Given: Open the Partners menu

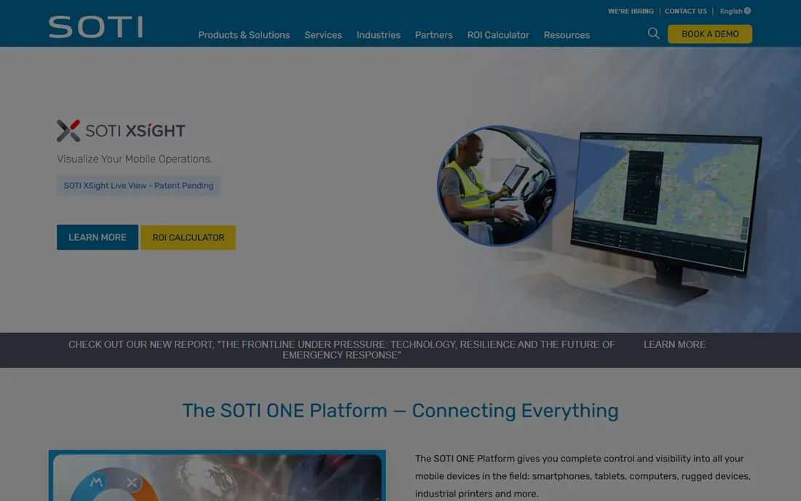Looking at the screenshot, I should click(x=434, y=35).
